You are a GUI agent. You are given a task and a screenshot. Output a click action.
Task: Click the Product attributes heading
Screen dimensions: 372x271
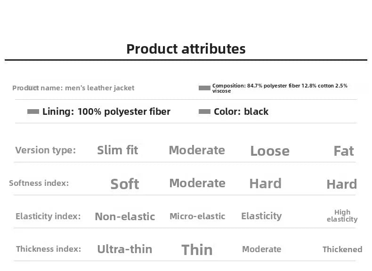186,48
